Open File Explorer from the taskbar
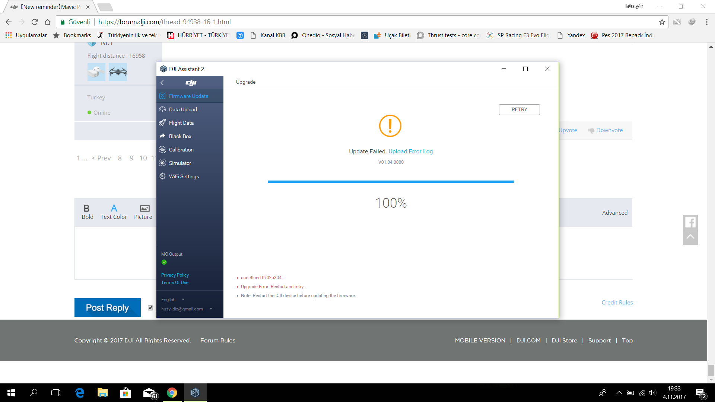 click(x=103, y=393)
